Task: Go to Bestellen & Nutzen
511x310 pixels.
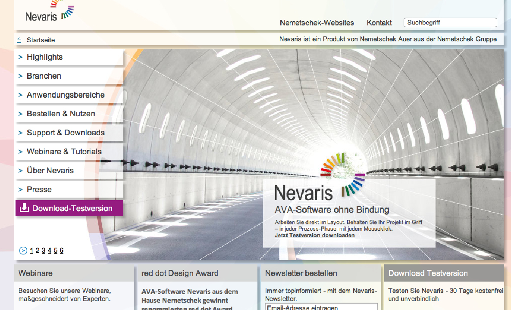Action: (x=69, y=114)
